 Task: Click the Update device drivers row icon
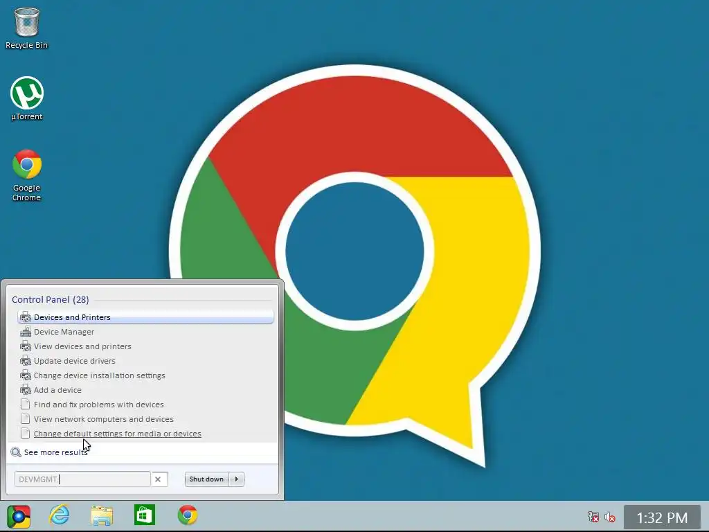(x=26, y=360)
